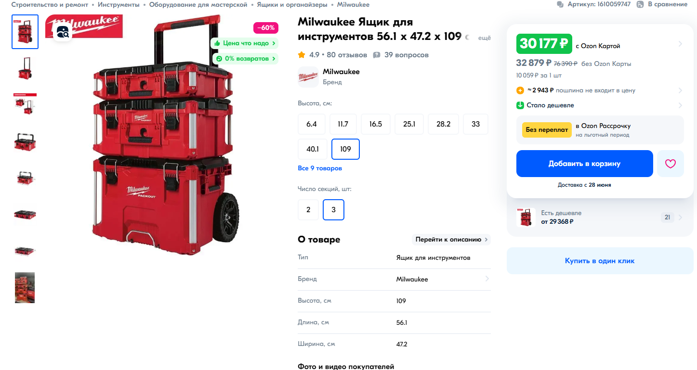Choose 2 sections option
The height and width of the screenshot is (370, 697).
click(308, 210)
